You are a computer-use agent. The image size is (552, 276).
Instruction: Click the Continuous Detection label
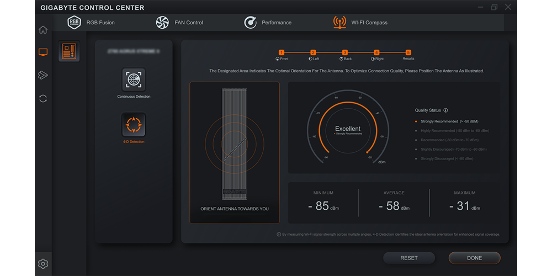click(x=134, y=97)
